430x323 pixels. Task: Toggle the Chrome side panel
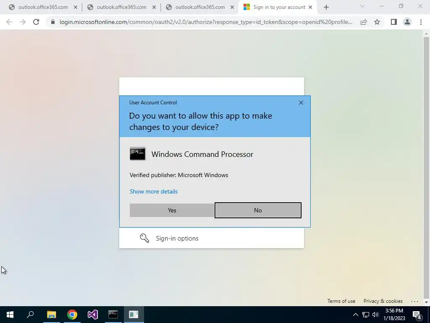pyautogui.click(x=394, y=22)
